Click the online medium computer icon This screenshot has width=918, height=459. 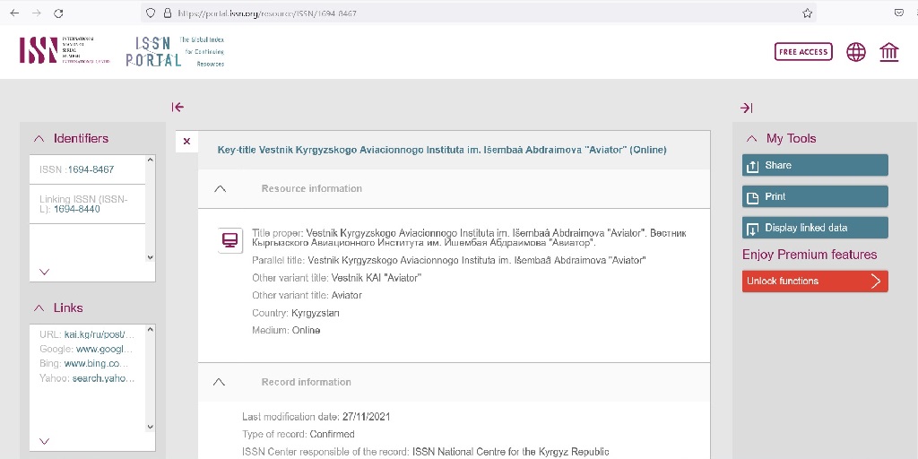230,240
